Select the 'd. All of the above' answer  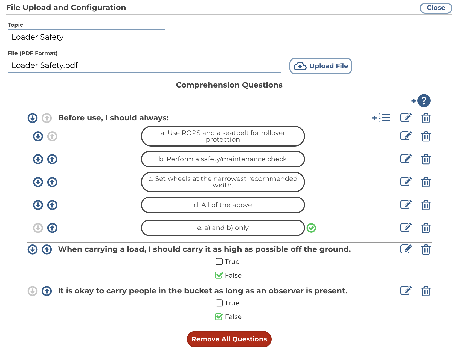click(x=223, y=205)
